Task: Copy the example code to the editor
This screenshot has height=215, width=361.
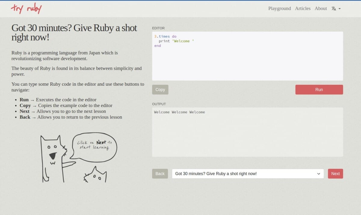Action: [x=160, y=89]
